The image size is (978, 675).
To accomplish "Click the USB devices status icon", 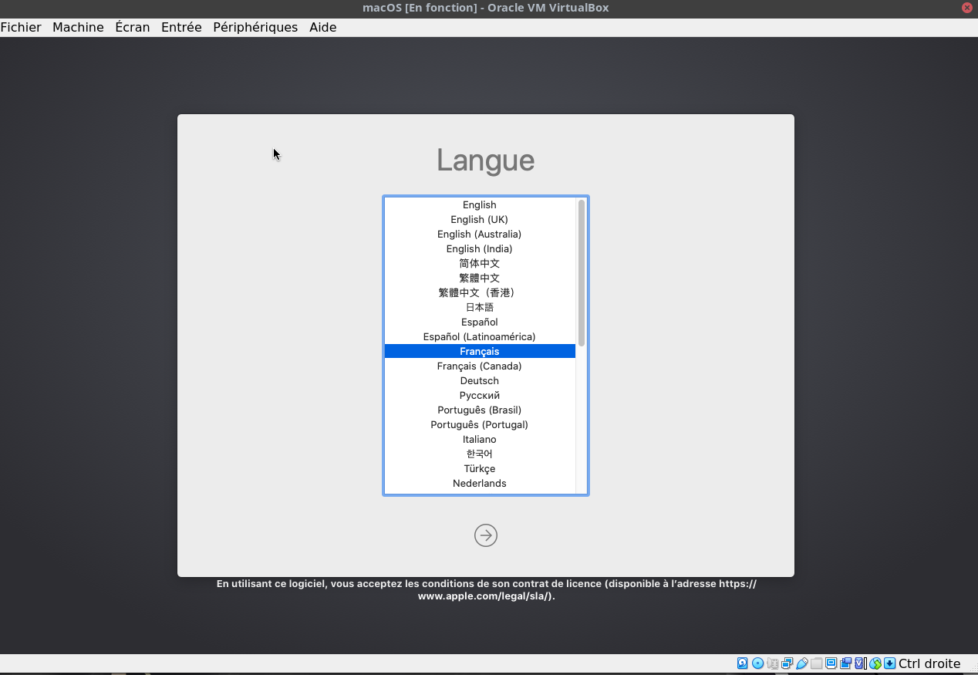I will pos(802,663).
